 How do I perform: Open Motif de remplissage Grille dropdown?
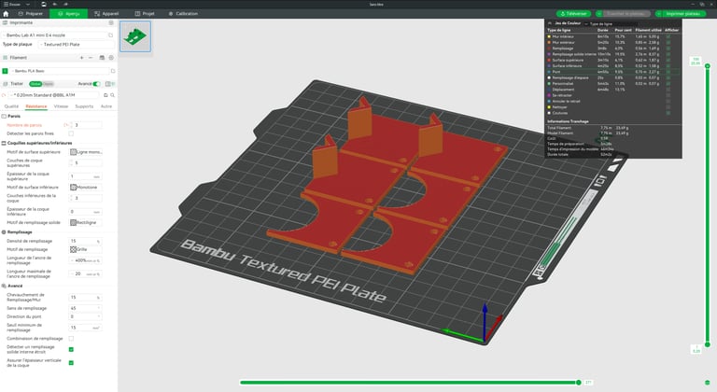coord(86,249)
